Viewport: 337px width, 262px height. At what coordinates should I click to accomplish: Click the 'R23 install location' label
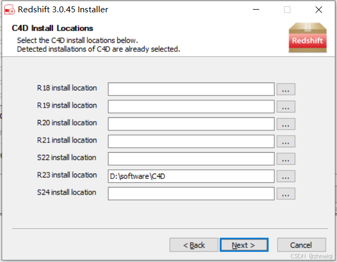[67, 175]
